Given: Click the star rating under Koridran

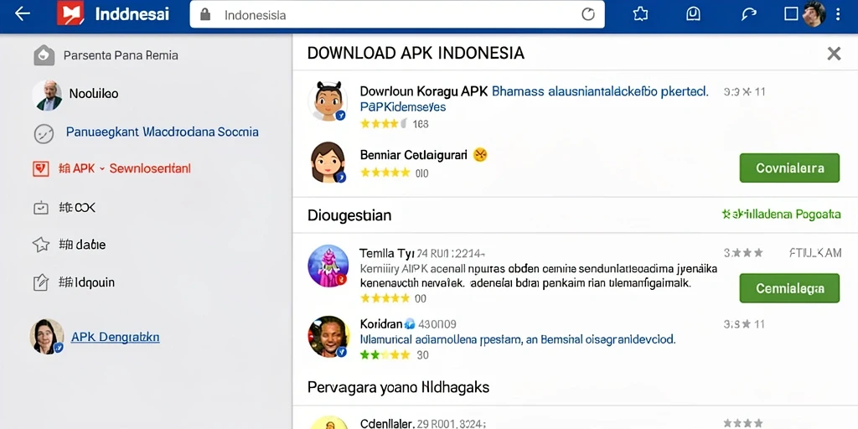Looking at the screenshot, I should 385,355.
